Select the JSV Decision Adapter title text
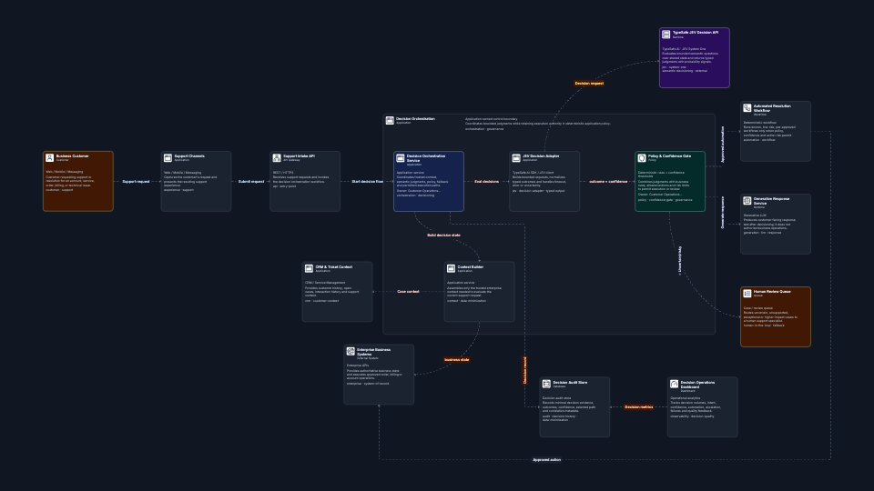The image size is (874, 491). [x=541, y=155]
